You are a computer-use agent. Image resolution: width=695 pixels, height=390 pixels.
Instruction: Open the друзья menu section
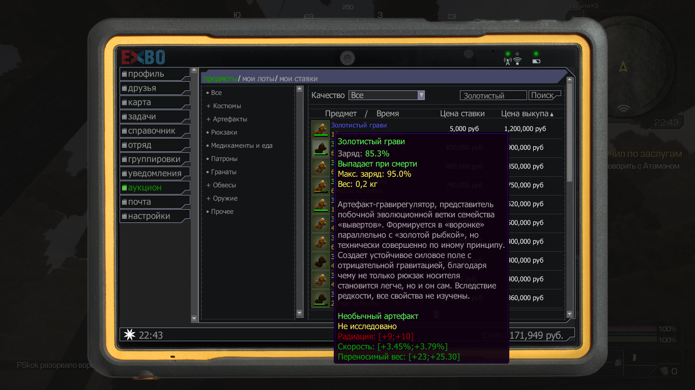point(155,88)
